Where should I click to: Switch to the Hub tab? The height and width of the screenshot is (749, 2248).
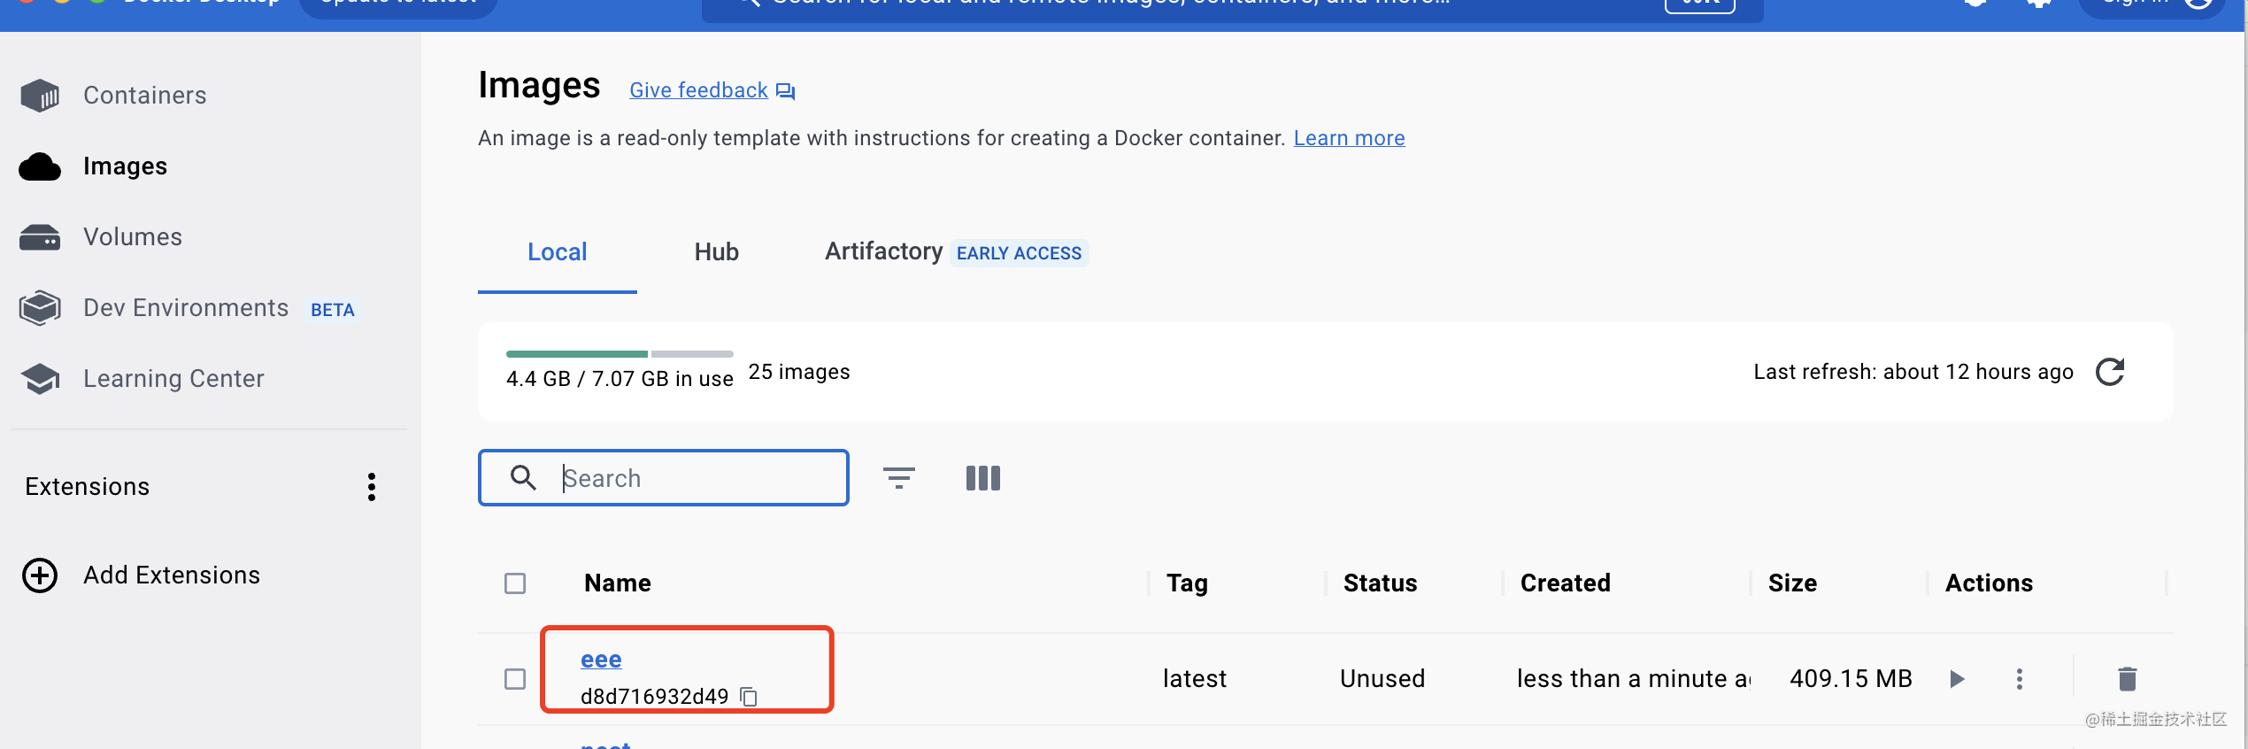tap(716, 252)
